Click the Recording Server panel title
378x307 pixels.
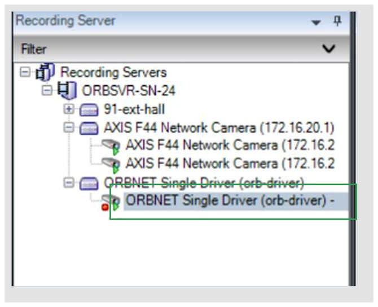pyautogui.click(x=65, y=21)
